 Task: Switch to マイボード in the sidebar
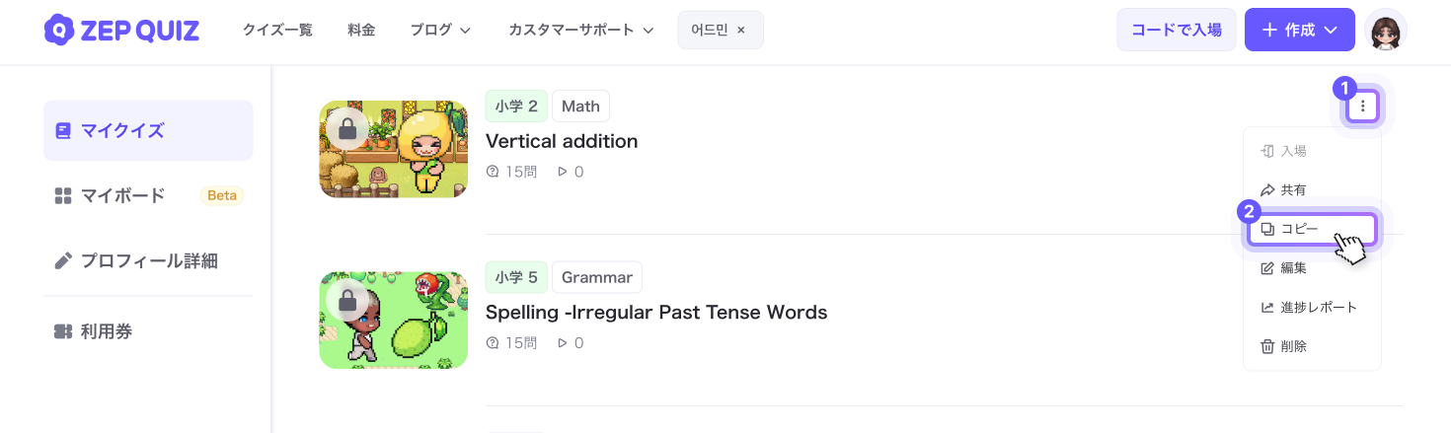tap(122, 195)
